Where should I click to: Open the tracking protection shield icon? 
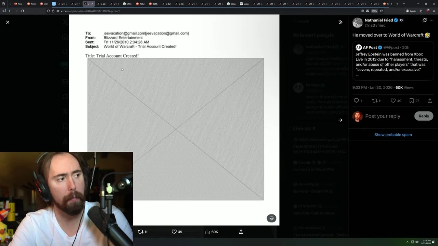tap(48, 11)
